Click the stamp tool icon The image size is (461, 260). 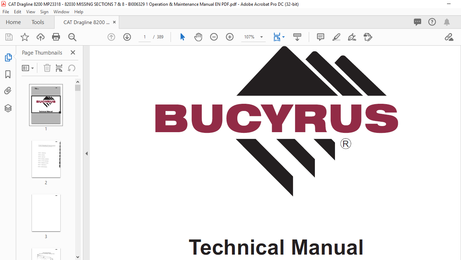(x=368, y=37)
